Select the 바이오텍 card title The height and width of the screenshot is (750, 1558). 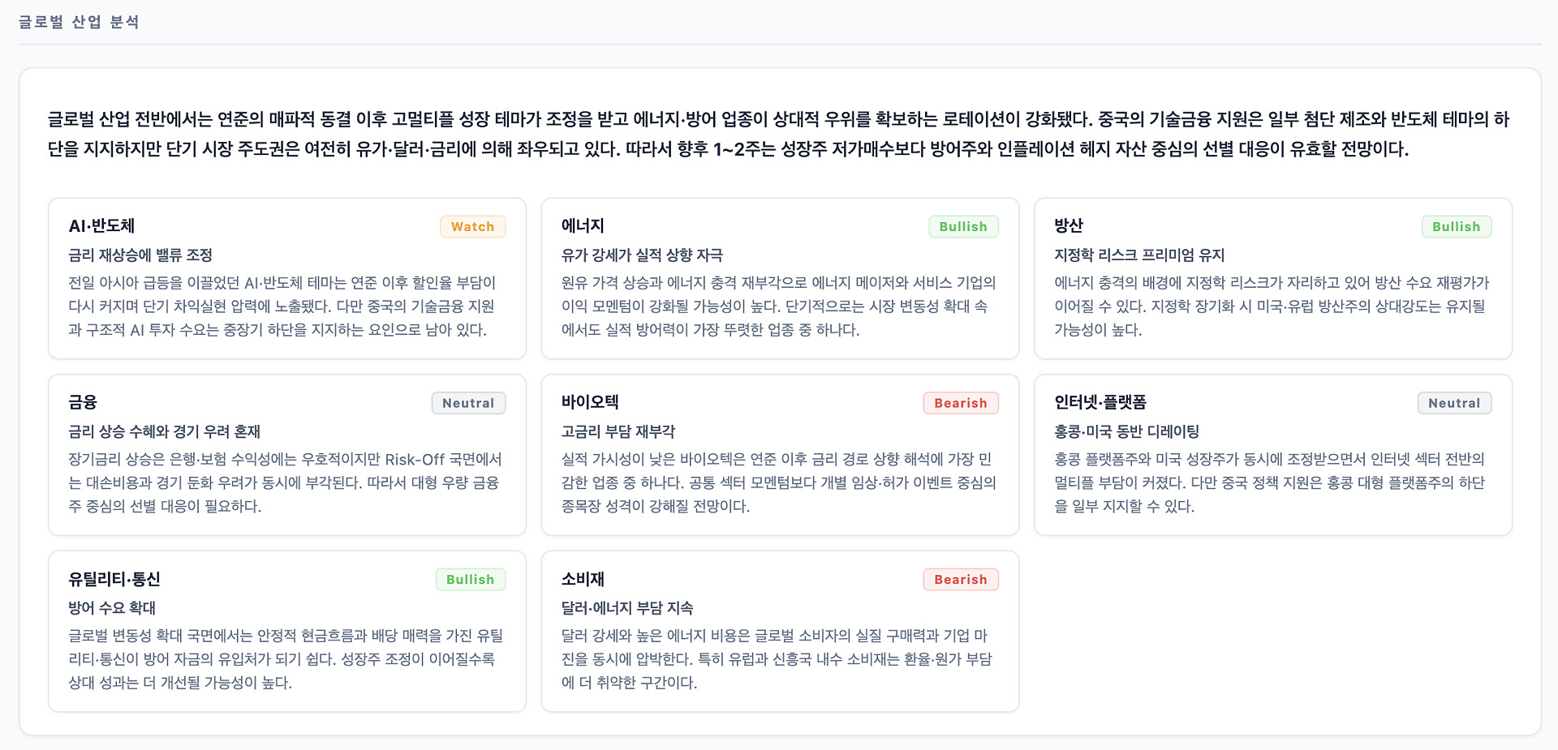tap(590, 402)
